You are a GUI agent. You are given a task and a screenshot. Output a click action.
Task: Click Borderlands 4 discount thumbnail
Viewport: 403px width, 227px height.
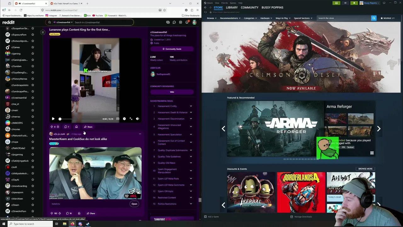click(301, 192)
